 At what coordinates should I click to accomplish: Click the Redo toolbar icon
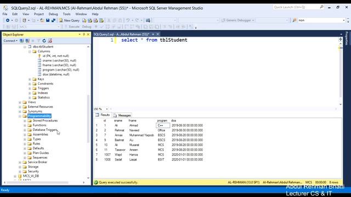coord(137,20)
